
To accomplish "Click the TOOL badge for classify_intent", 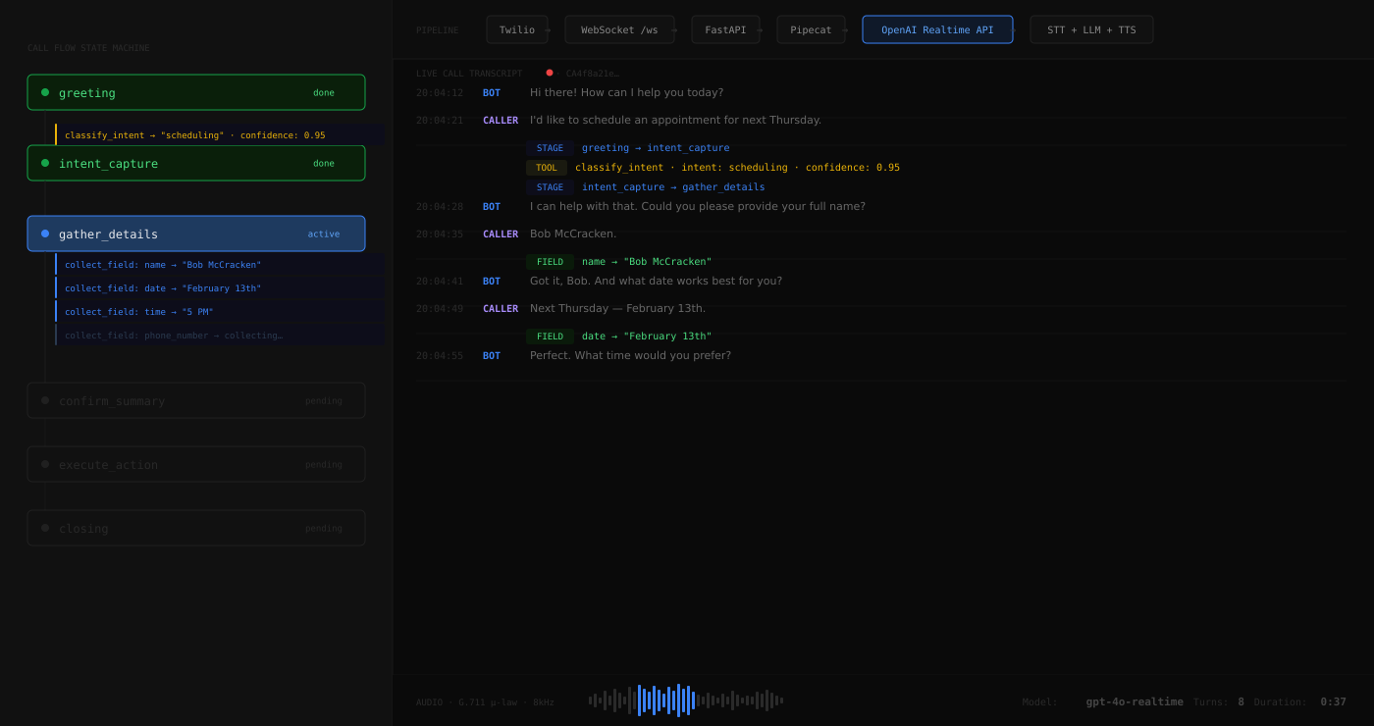I will [x=547, y=168].
